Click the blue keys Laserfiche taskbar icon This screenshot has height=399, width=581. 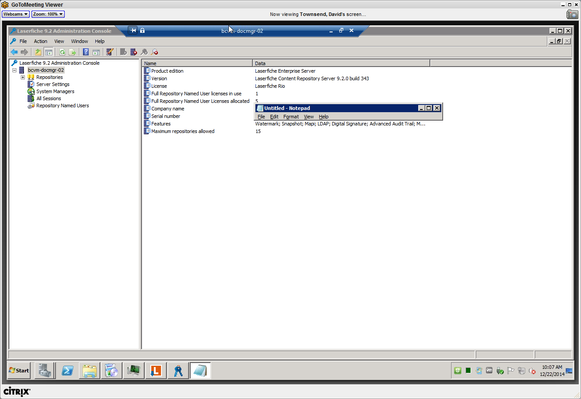(x=178, y=370)
